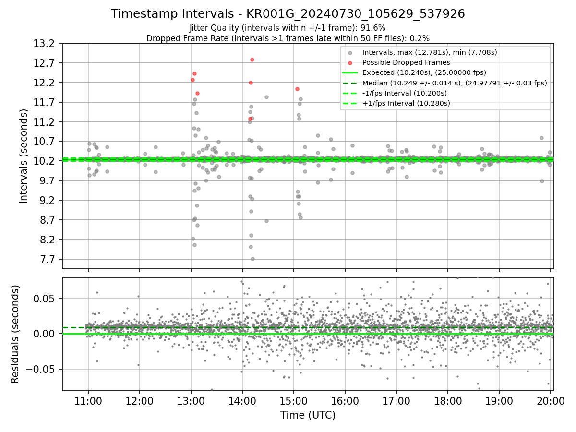Viewport: 576px width, 432px height.
Task: Select the "Jitter Quality" 91.6% subtitle line
Action: (x=288, y=28)
